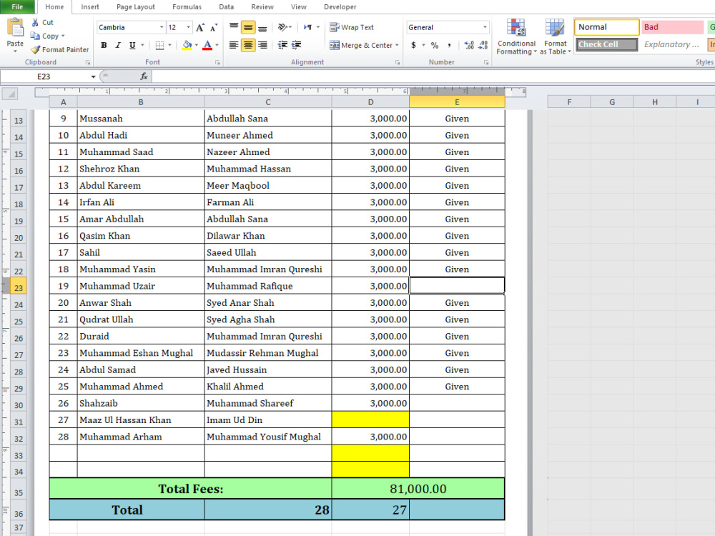The height and width of the screenshot is (536, 715).
Task: Open the General number format dropdown
Action: (485, 27)
